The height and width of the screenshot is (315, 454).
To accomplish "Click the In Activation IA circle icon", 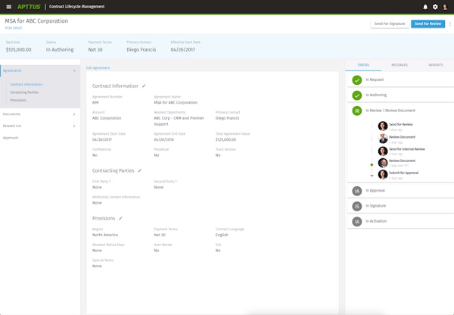I will coord(356,221).
